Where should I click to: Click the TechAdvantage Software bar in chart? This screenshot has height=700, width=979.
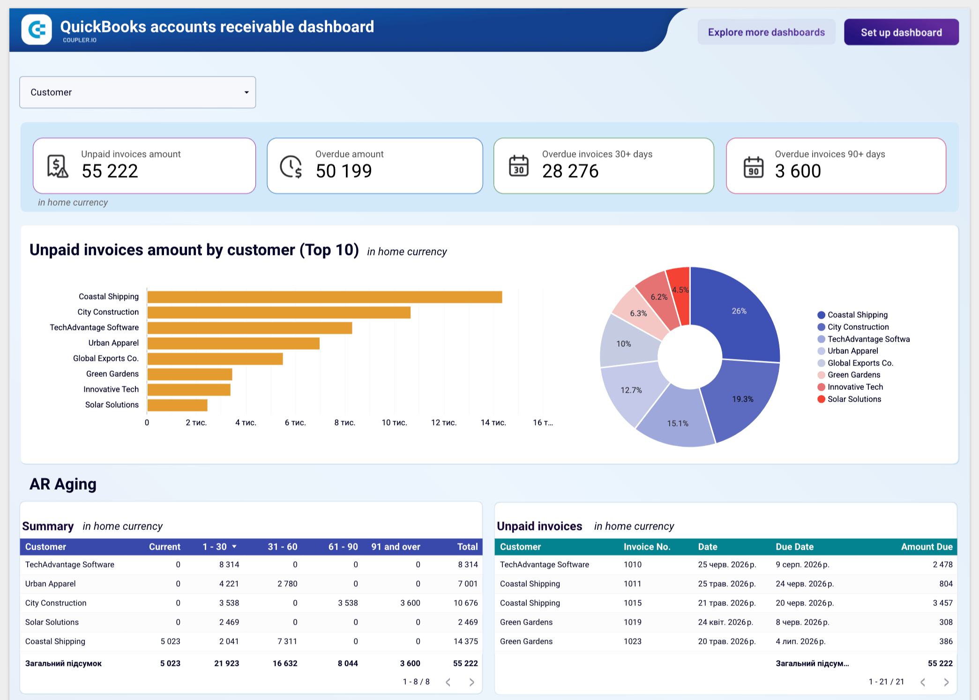(250, 328)
